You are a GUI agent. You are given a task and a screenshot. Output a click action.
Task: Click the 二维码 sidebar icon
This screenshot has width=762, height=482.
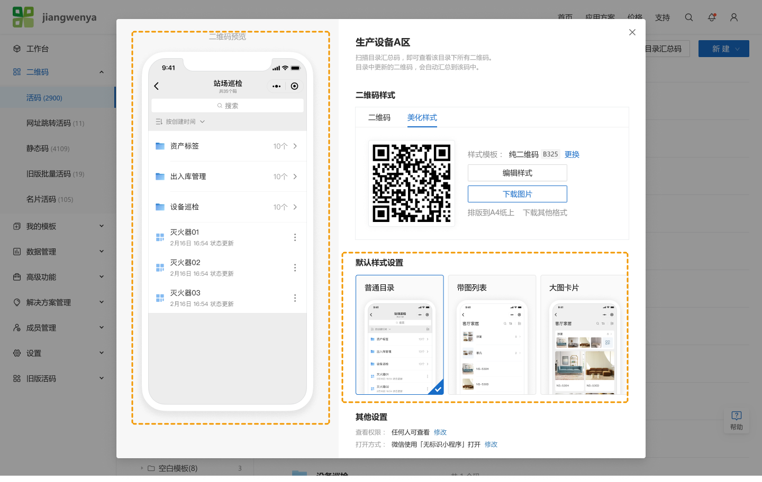17,72
